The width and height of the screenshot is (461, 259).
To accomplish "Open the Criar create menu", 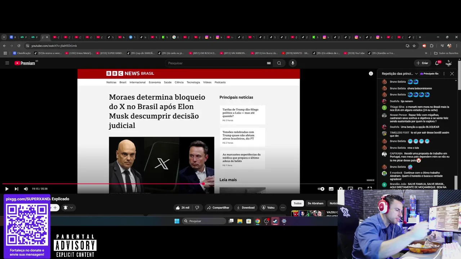I will tap(422, 63).
